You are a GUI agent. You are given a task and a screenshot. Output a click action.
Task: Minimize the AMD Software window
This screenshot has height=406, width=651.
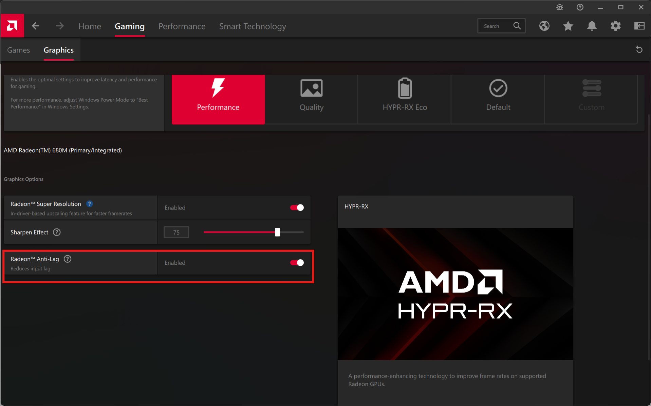600,7
